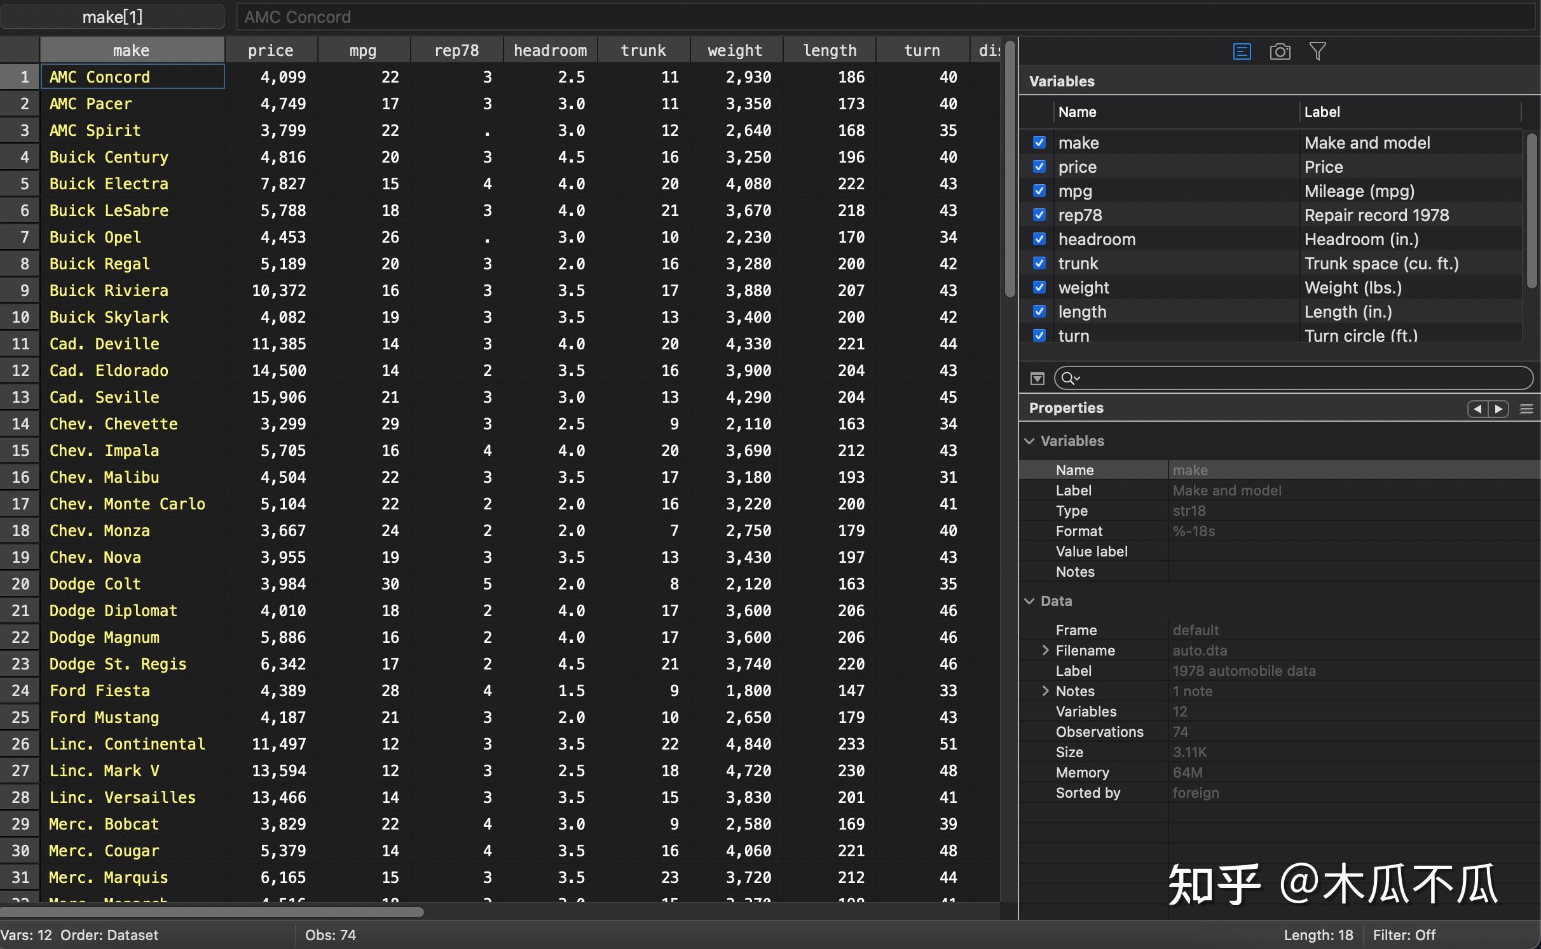Uncheck the make variable checkbox
This screenshot has width=1541, height=949.
1039,142
